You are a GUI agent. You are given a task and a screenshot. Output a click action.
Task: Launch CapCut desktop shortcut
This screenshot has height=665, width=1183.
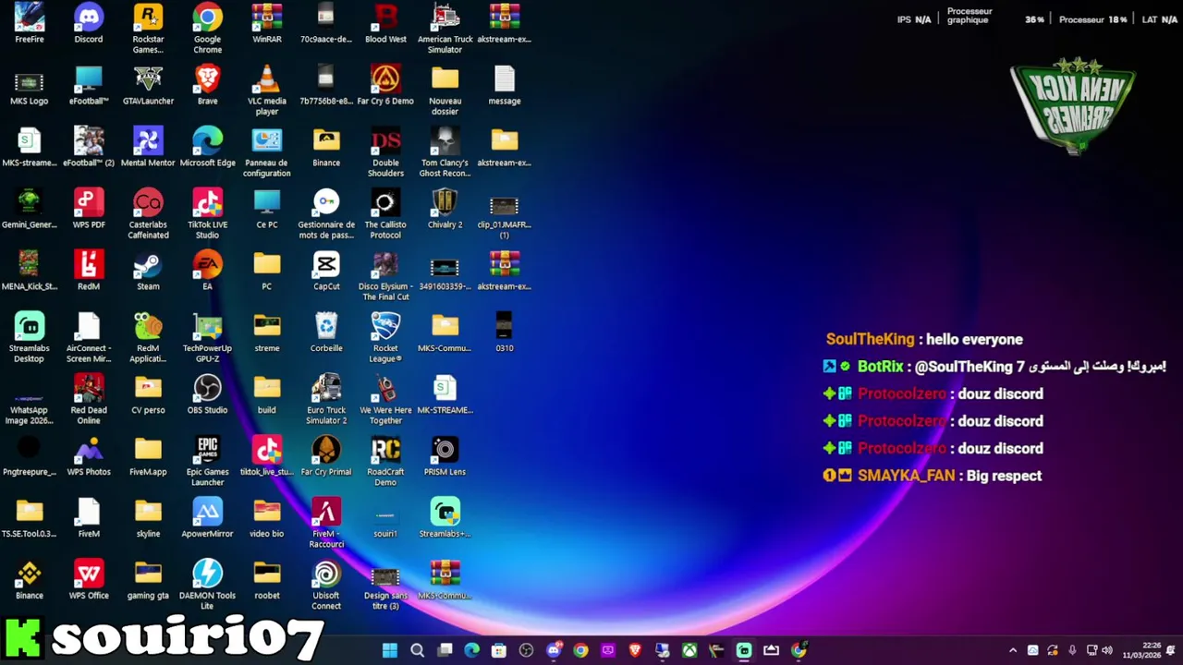[x=326, y=272]
